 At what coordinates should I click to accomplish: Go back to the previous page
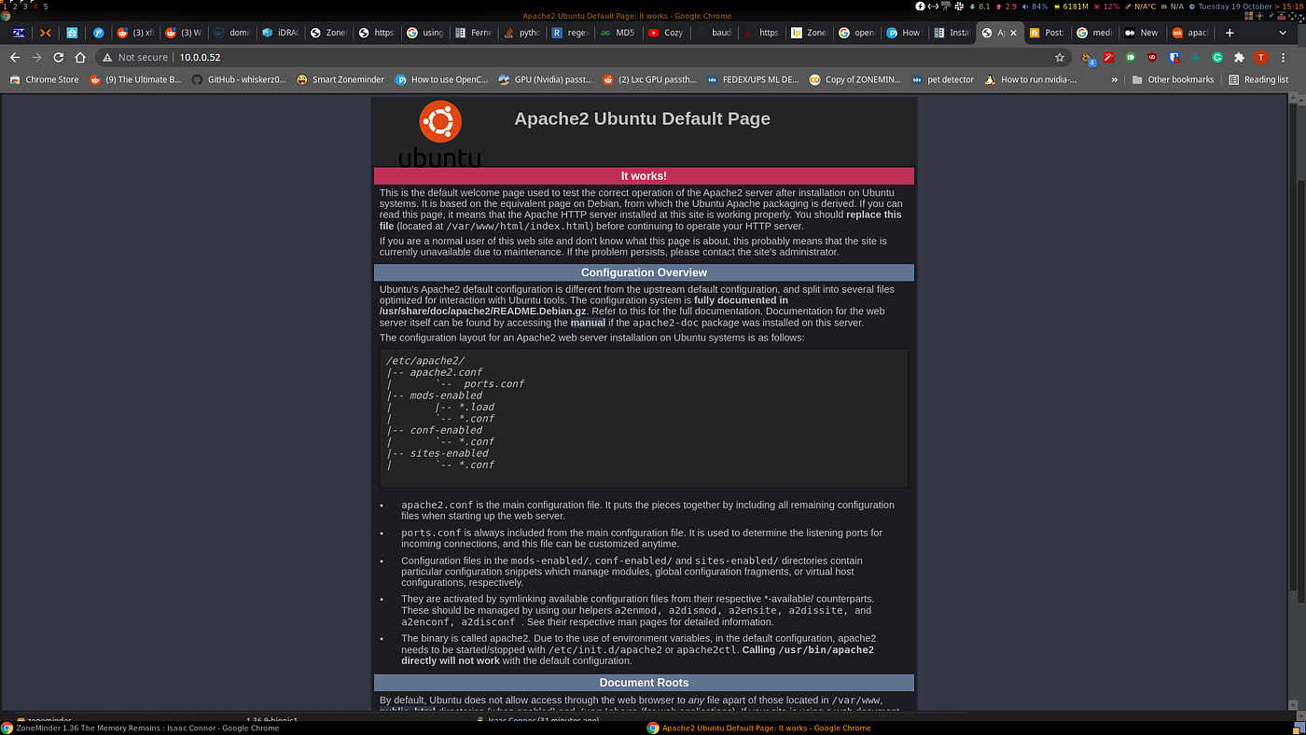tap(14, 57)
